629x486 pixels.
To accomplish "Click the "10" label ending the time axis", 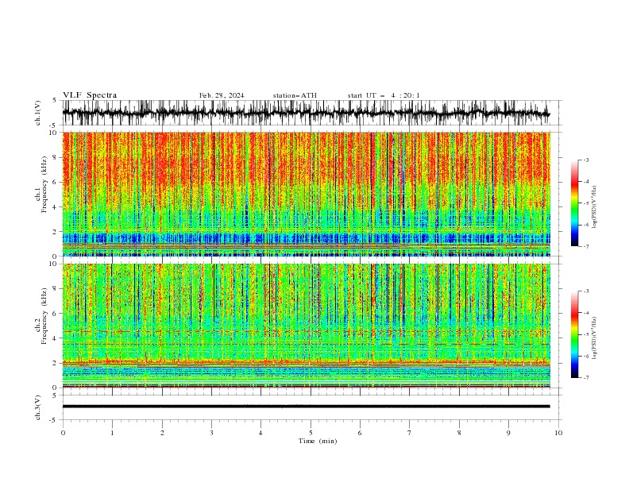I will coord(558,433).
